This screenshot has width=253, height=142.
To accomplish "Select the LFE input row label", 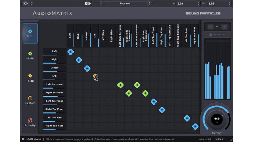I will click(x=54, y=76).
